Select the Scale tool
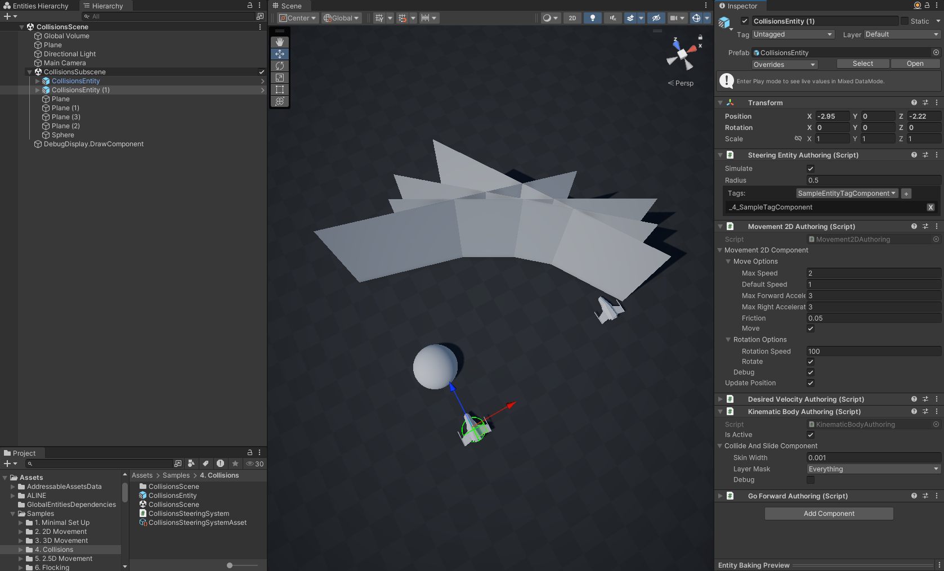This screenshot has width=944, height=571. pyautogui.click(x=280, y=78)
